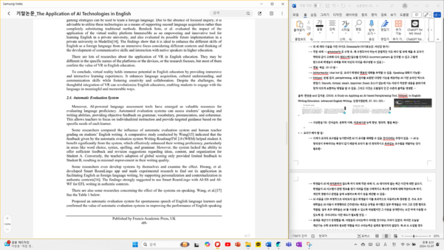Start 받아쓰기 (Dictate) microphone

tap(371, 27)
